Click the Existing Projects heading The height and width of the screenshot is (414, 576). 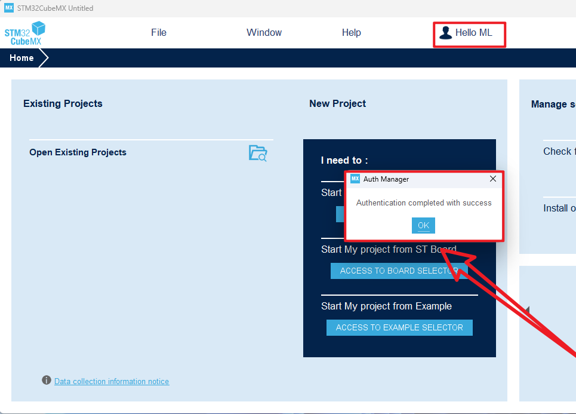63,104
